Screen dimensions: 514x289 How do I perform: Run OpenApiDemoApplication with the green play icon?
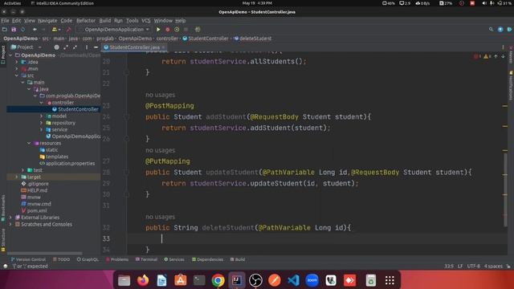pyautogui.click(x=158, y=30)
